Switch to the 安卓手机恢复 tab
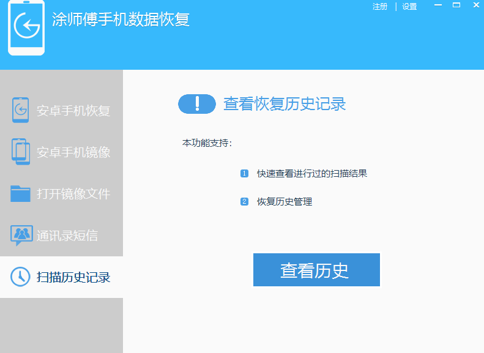The width and height of the screenshot is (484, 353). [x=73, y=111]
